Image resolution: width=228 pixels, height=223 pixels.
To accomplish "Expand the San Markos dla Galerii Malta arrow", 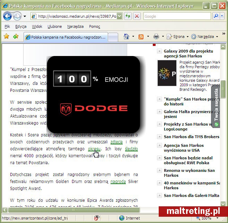I will (x=159, y=196).
